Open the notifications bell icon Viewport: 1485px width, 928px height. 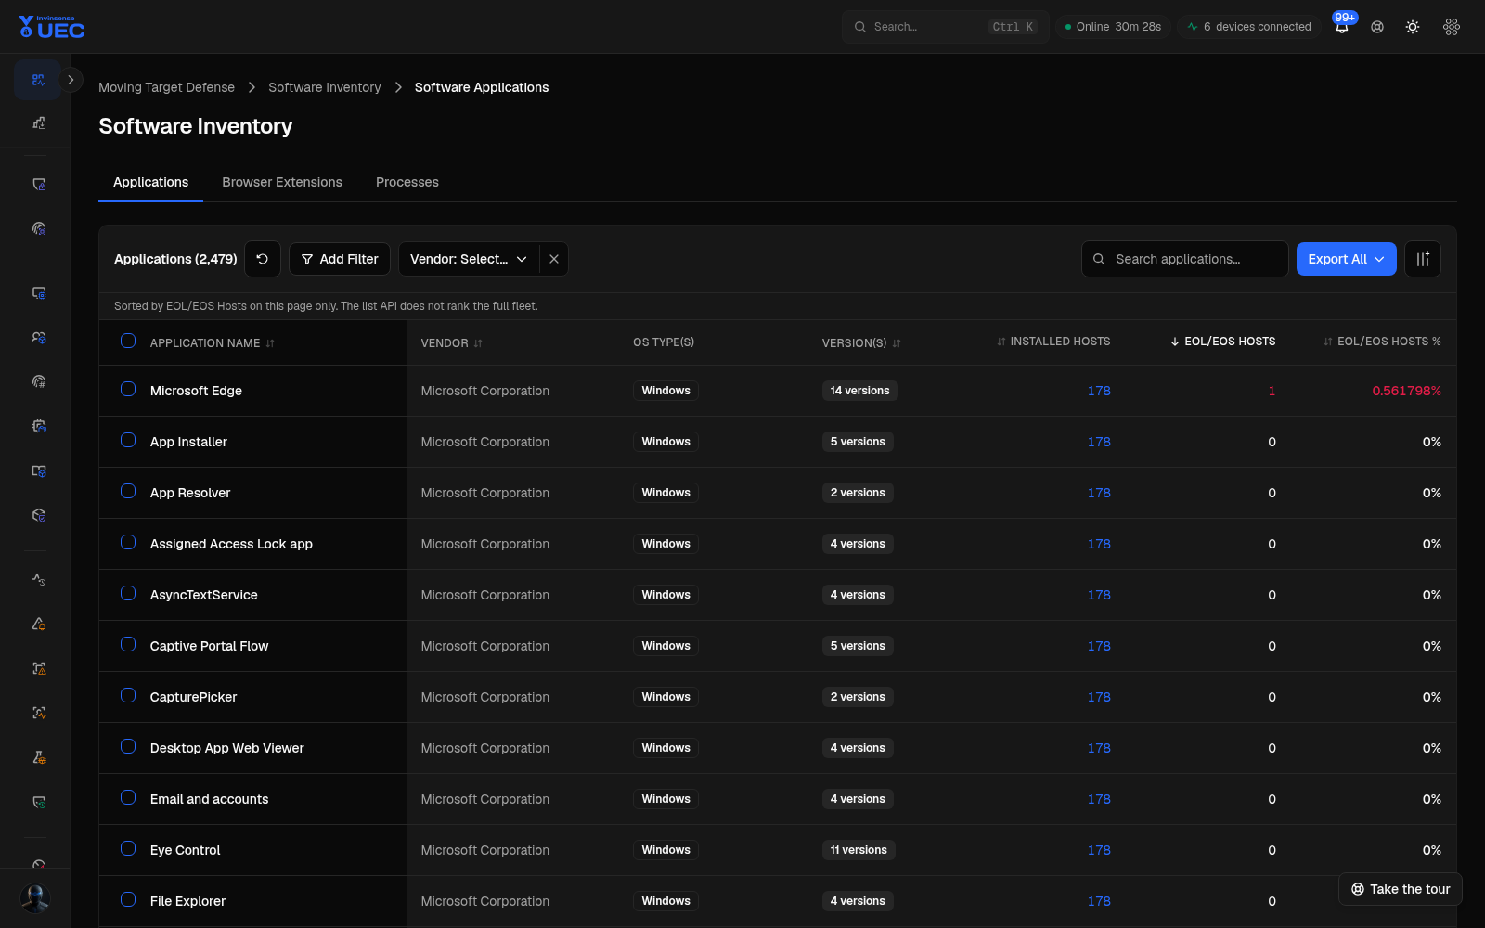[x=1342, y=27]
